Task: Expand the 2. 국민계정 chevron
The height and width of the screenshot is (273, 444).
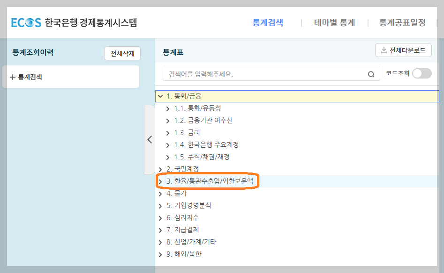Action: pos(160,169)
